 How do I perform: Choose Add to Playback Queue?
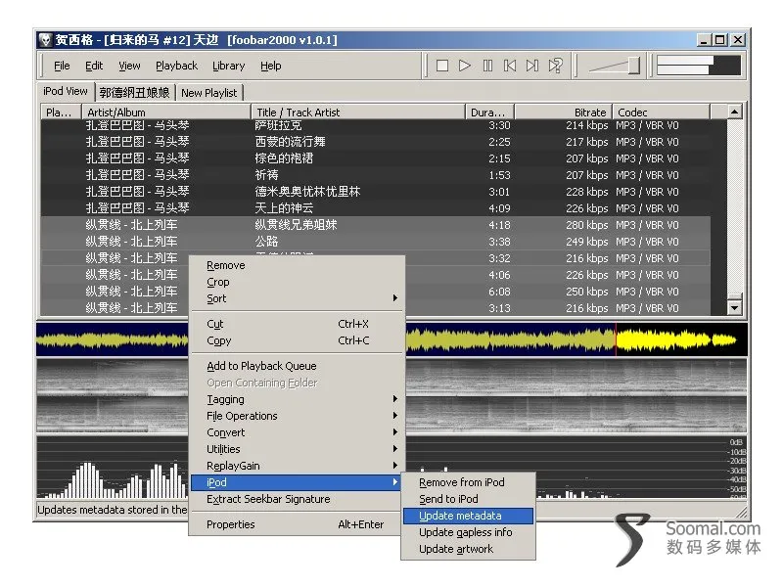tap(297, 366)
